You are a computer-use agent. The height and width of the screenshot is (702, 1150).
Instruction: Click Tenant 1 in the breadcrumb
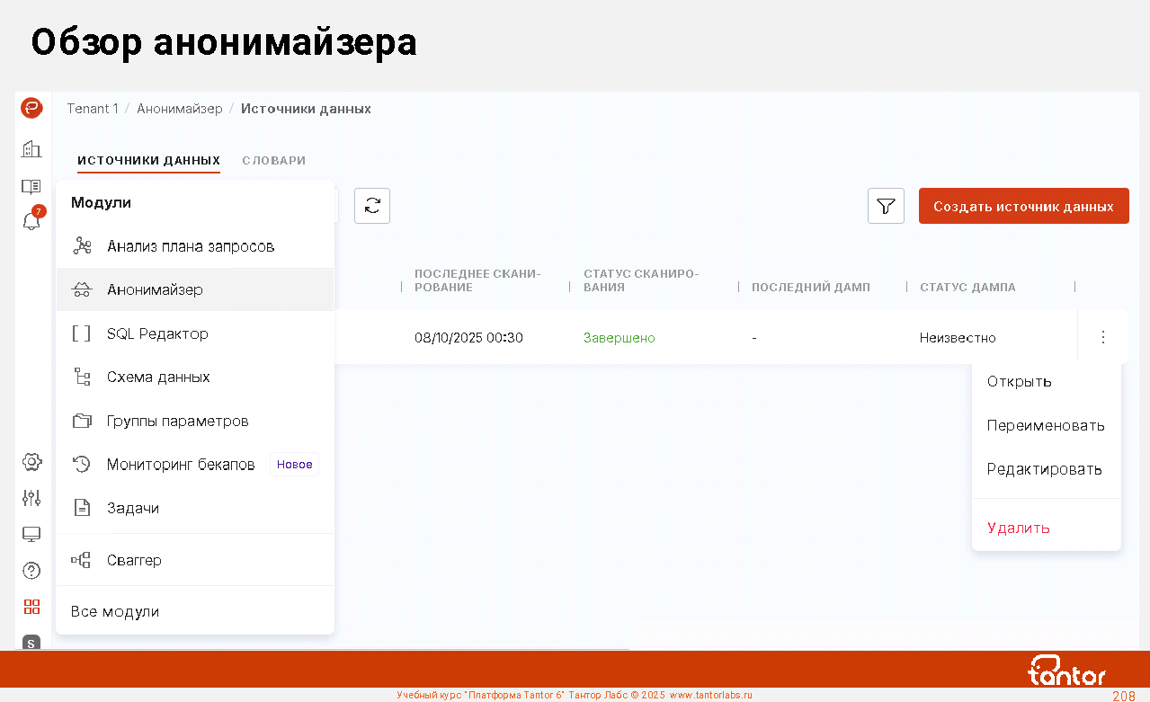(x=93, y=109)
